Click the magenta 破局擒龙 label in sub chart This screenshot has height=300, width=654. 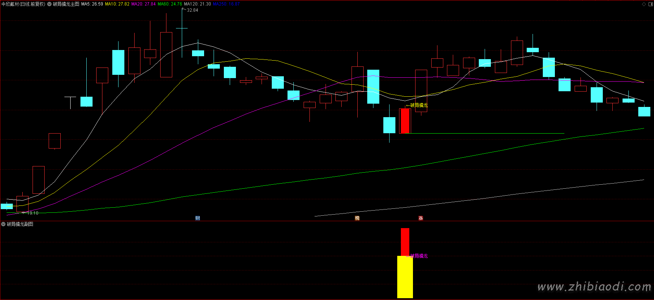pos(419,256)
